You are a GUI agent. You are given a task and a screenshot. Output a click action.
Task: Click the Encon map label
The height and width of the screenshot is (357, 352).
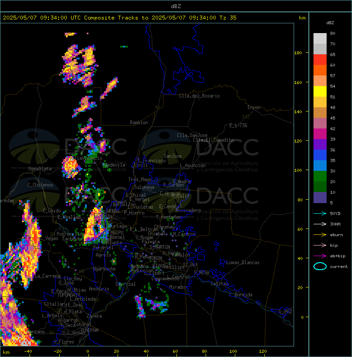click(254, 107)
